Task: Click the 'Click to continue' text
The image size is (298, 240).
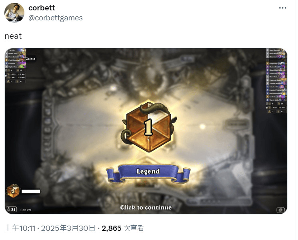Action: (x=146, y=207)
